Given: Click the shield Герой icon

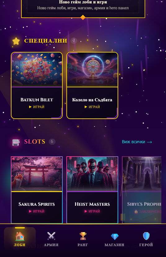Looking at the screenshot, I should [146, 236].
